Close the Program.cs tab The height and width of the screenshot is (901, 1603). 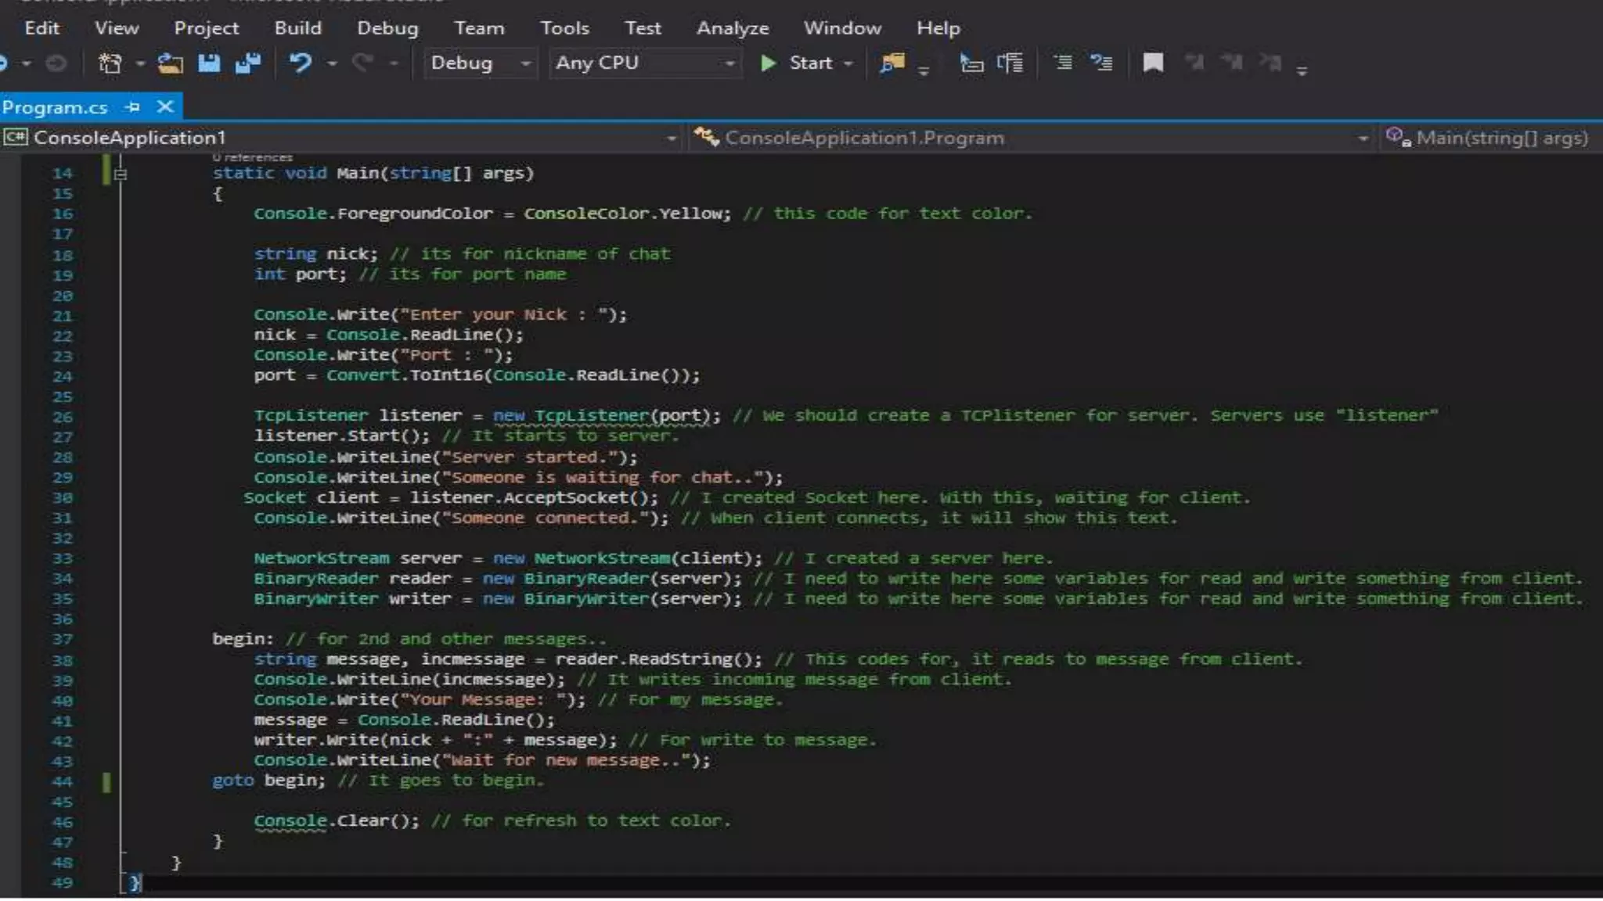[165, 106]
